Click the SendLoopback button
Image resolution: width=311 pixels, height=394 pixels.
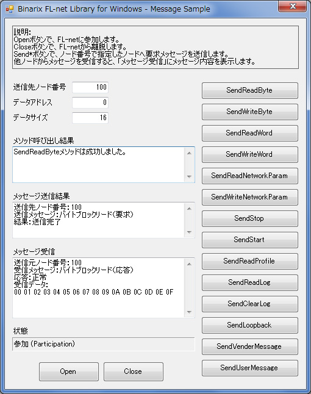pos(249,326)
